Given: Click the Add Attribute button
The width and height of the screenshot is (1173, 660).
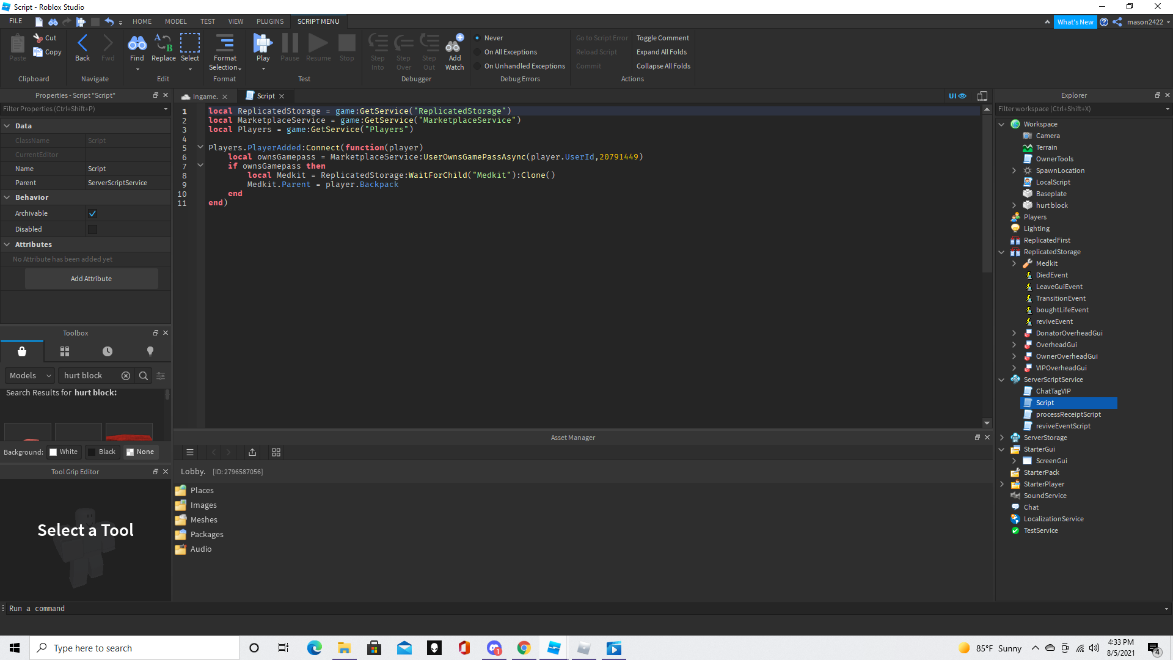Looking at the screenshot, I should pyautogui.click(x=91, y=278).
